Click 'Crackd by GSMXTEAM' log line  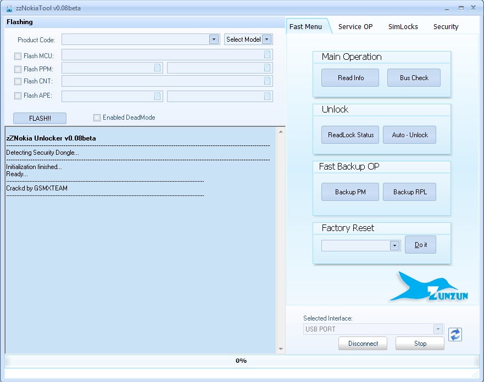(37, 188)
